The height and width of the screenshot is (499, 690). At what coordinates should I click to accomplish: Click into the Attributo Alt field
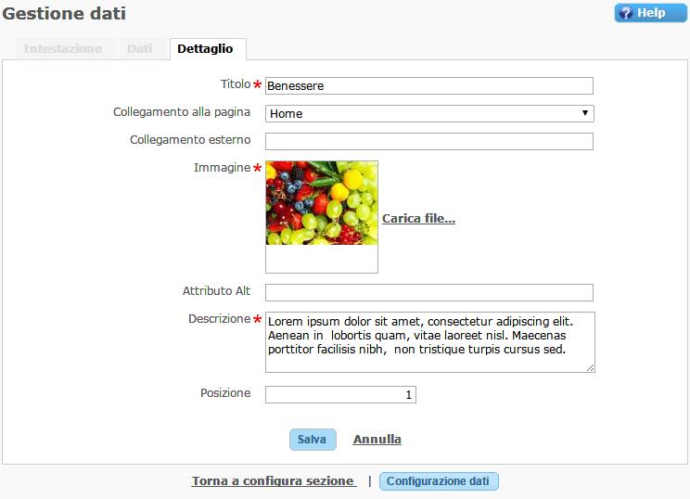(428, 292)
